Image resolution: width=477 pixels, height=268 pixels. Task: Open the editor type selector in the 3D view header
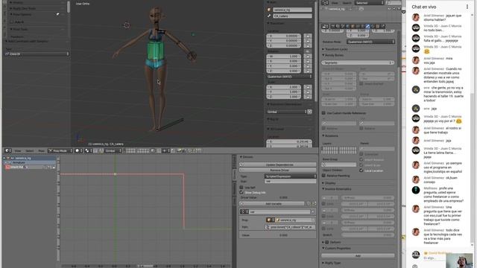[8, 150]
